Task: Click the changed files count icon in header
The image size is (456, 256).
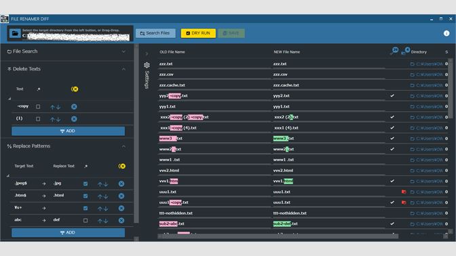Action: click(394, 51)
